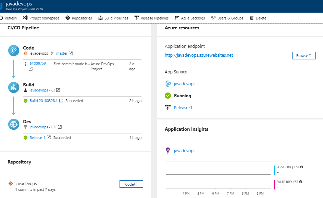The width and height of the screenshot is (323, 198).
Task: Click the Dev stage globe icon
Action: pos(14,124)
